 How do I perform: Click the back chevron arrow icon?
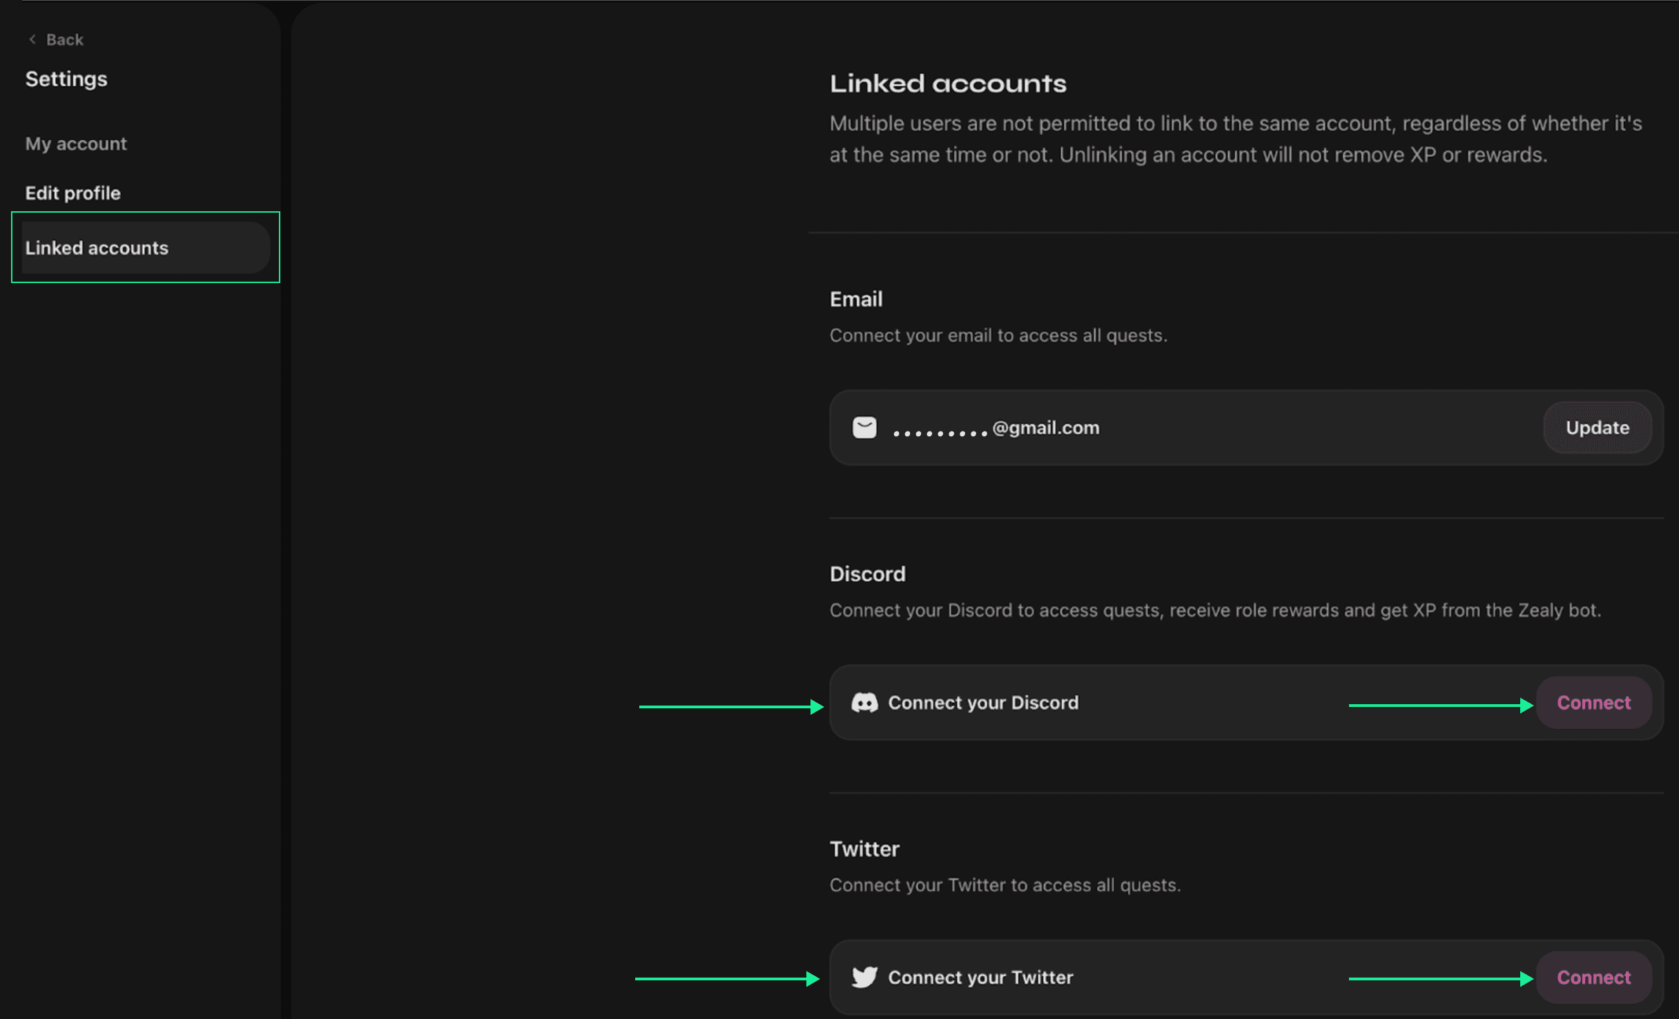point(32,39)
